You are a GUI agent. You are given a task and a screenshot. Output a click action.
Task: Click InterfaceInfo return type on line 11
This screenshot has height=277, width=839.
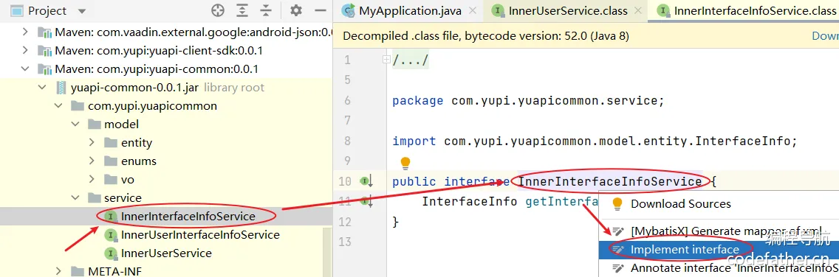(x=469, y=201)
